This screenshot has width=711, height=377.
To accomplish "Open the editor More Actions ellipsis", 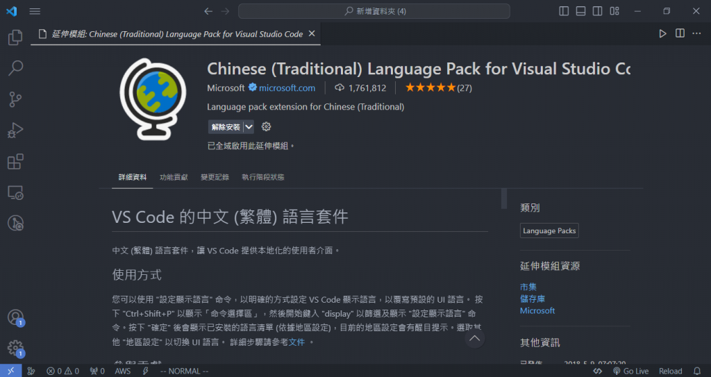I will pos(696,33).
